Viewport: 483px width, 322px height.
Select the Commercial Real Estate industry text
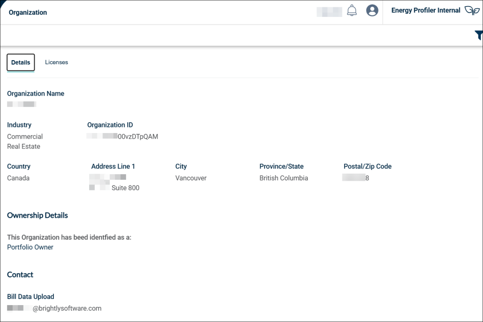tap(25, 141)
